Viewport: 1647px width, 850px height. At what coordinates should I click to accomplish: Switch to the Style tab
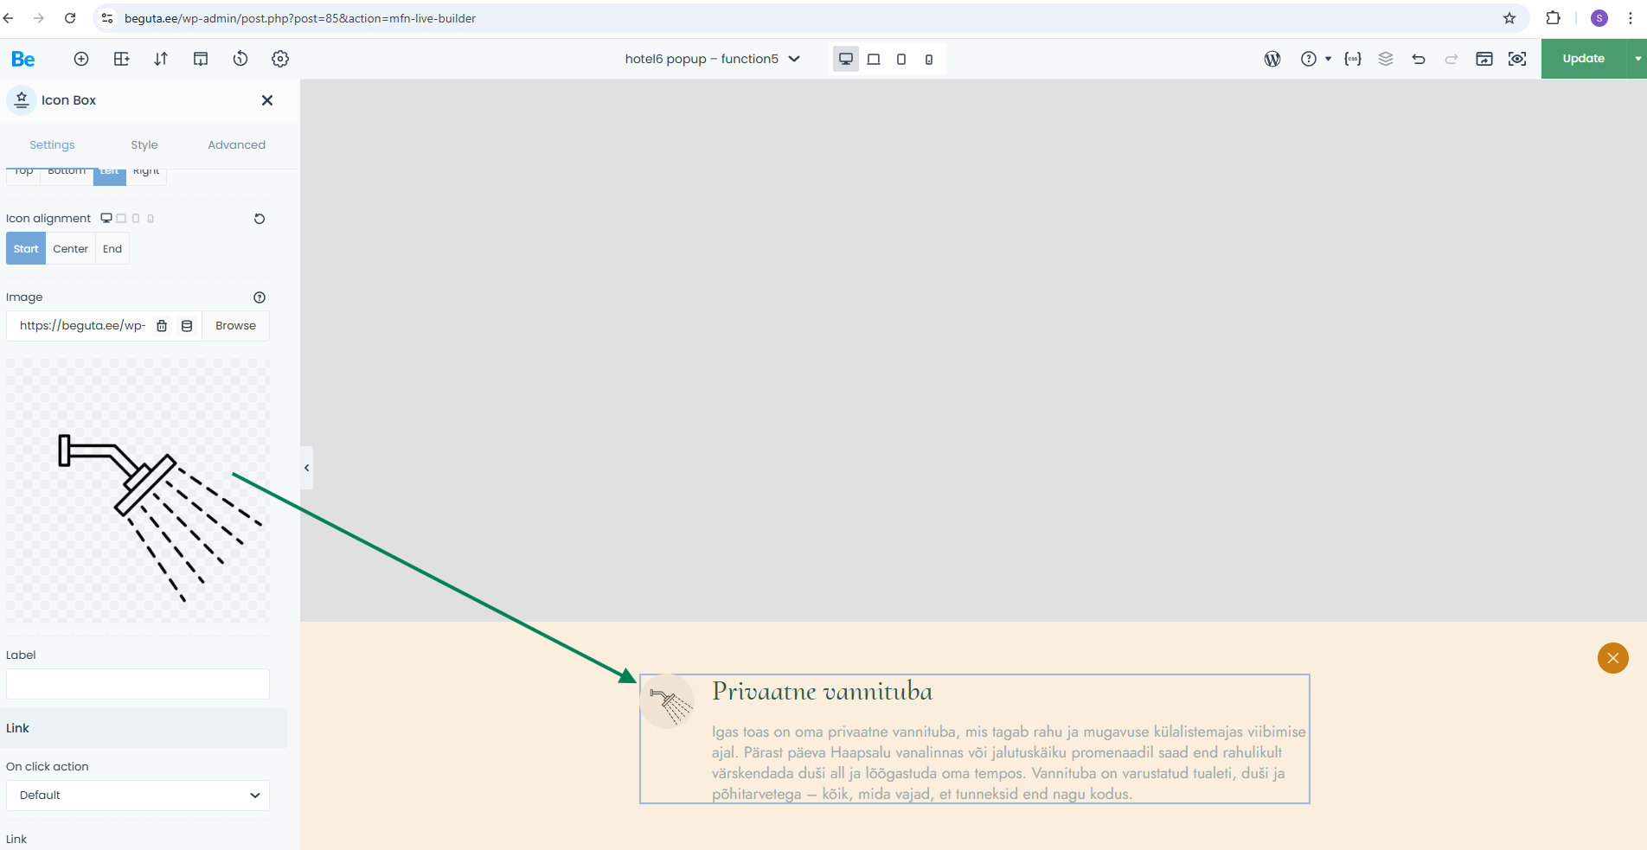[144, 145]
